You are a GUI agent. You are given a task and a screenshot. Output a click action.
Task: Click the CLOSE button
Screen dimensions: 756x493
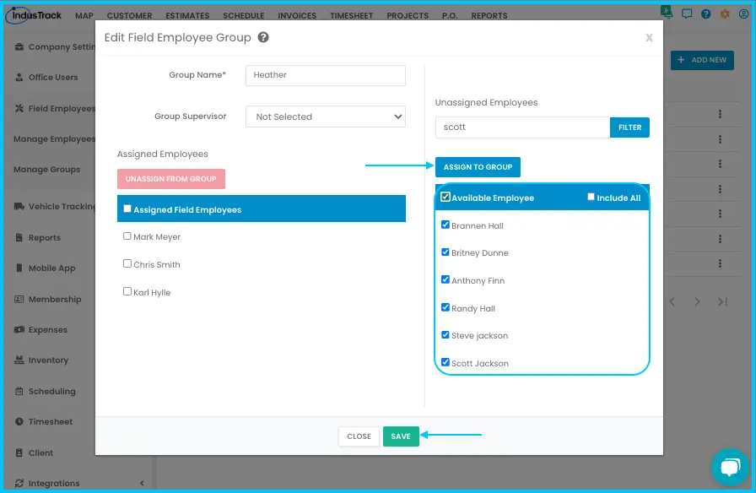pos(359,436)
